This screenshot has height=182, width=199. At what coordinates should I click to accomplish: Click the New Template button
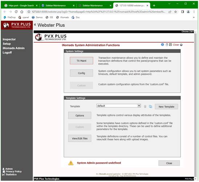click(166, 107)
